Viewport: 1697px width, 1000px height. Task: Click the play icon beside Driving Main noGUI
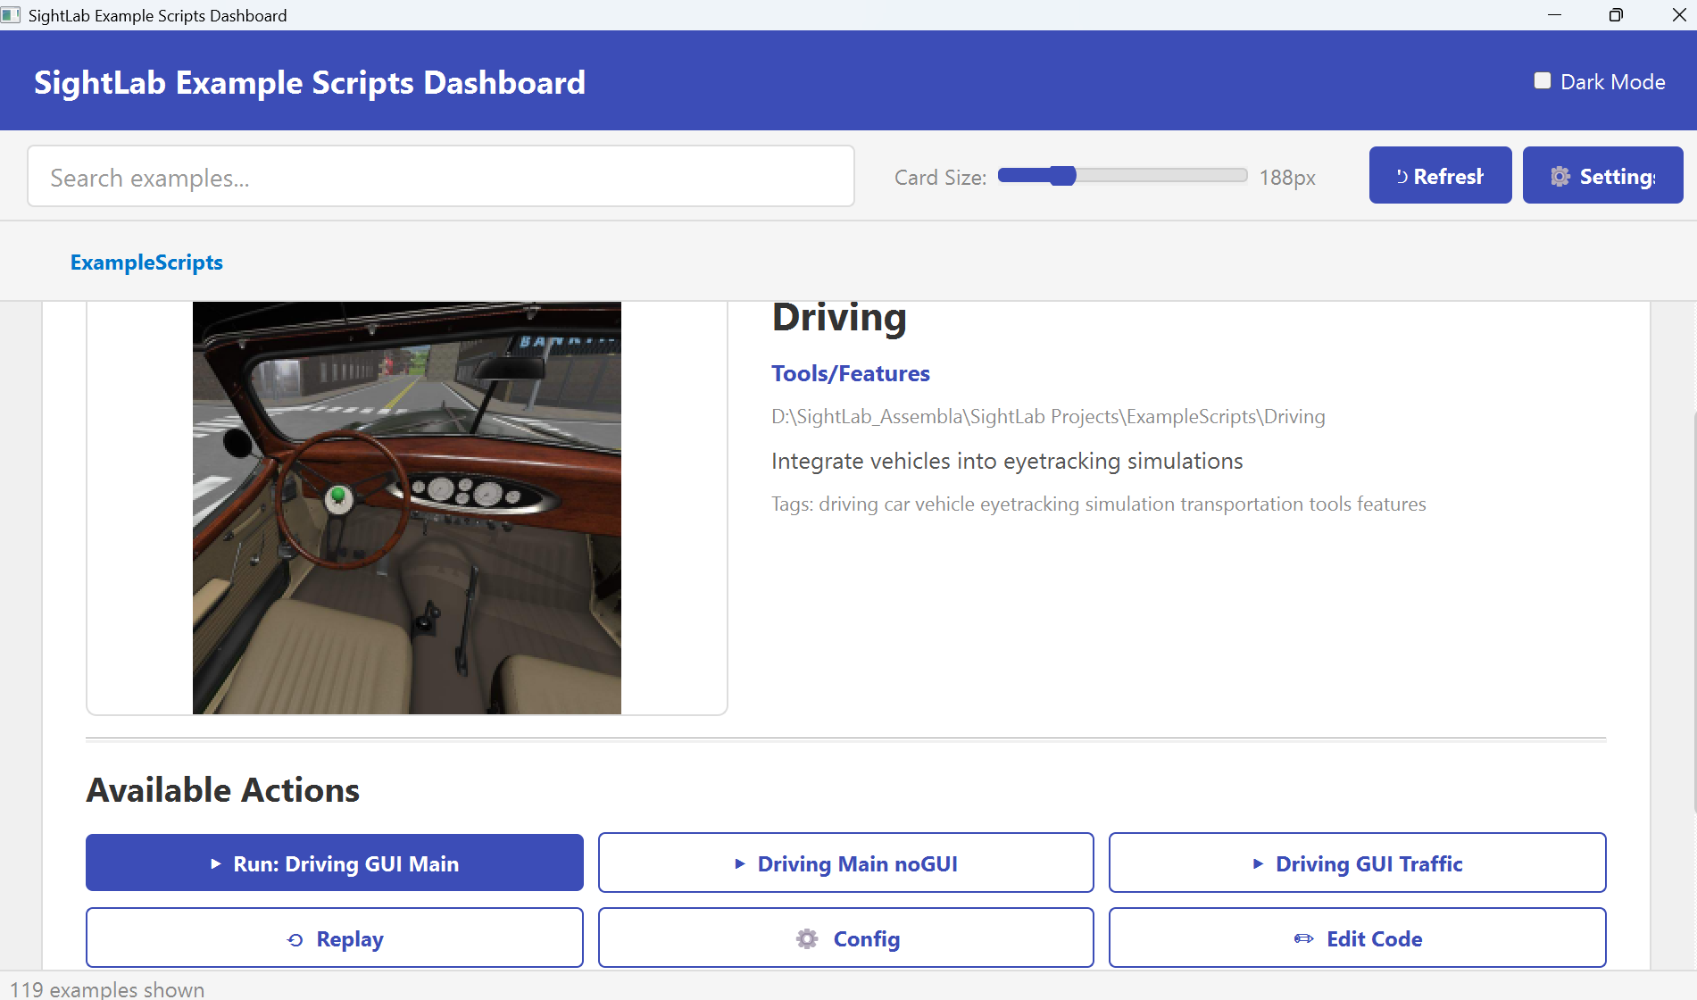739,864
